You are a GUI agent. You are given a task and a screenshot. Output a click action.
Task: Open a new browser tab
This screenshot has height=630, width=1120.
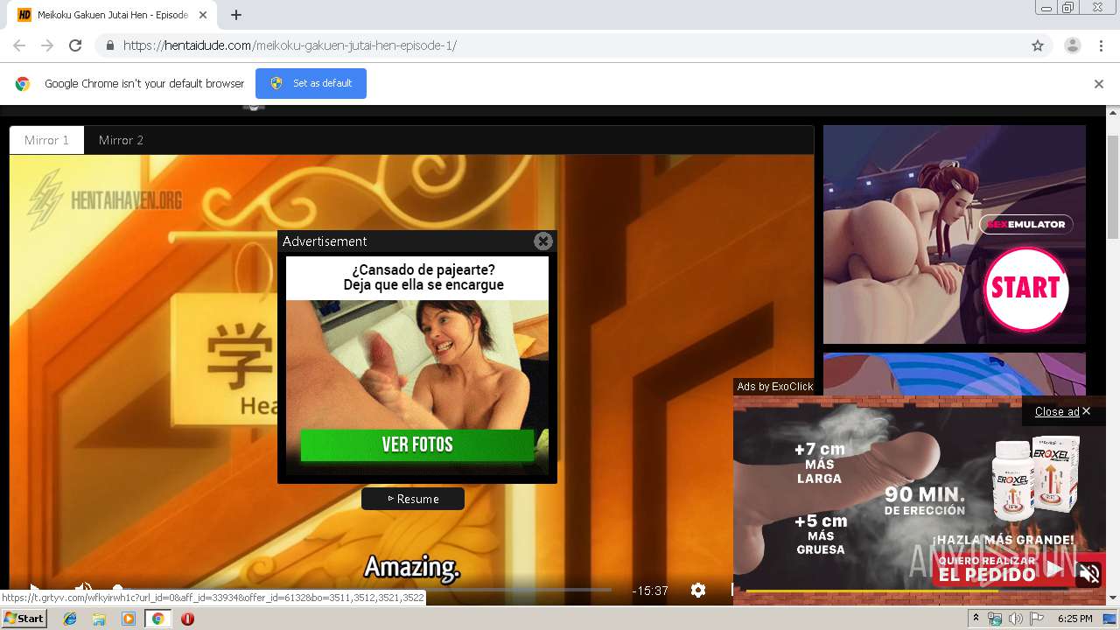pos(236,15)
